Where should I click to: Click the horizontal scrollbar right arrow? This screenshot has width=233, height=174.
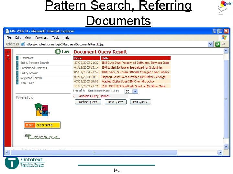(x=220, y=152)
